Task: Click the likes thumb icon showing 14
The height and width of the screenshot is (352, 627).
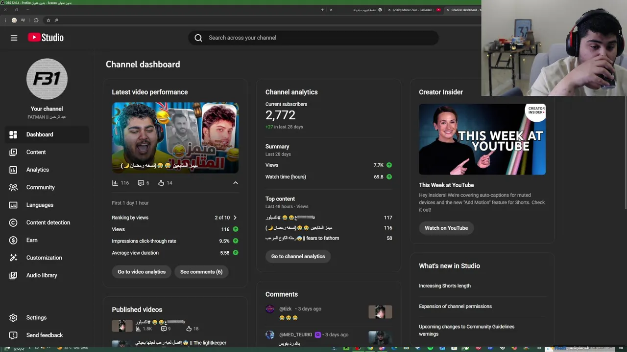Action: coord(161,183)
